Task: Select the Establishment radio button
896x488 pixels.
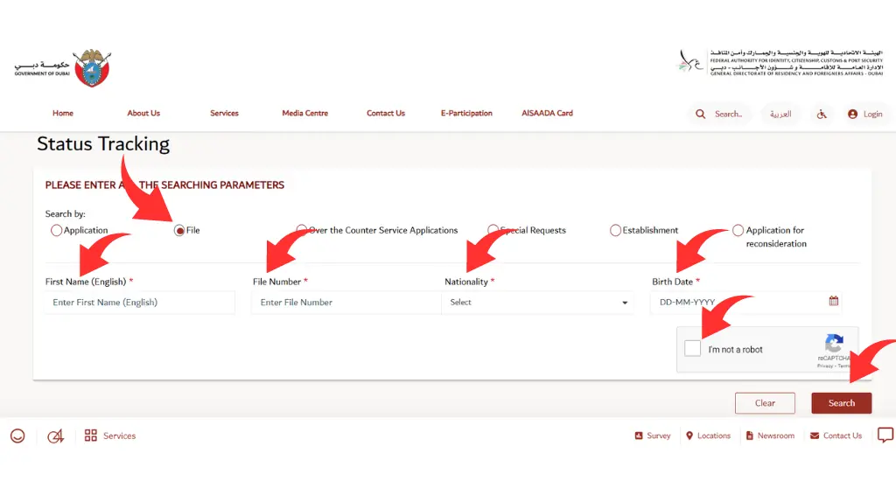Action: 615,230
